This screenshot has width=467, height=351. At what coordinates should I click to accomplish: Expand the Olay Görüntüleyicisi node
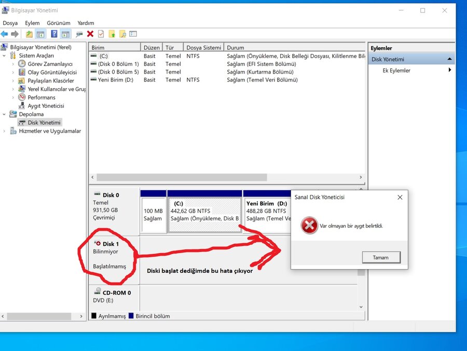[x=13, y=73]
